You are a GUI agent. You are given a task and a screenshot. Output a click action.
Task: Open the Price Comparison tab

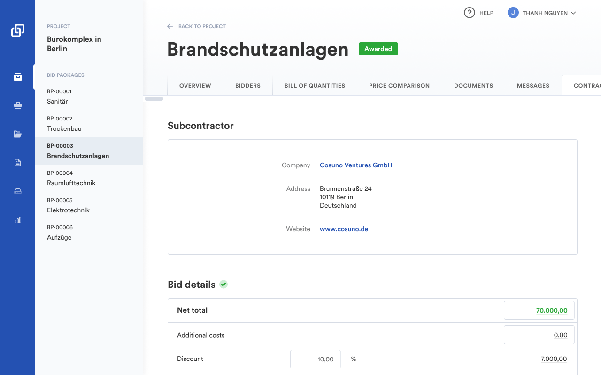pyautogui.click(x=399, y=86)
